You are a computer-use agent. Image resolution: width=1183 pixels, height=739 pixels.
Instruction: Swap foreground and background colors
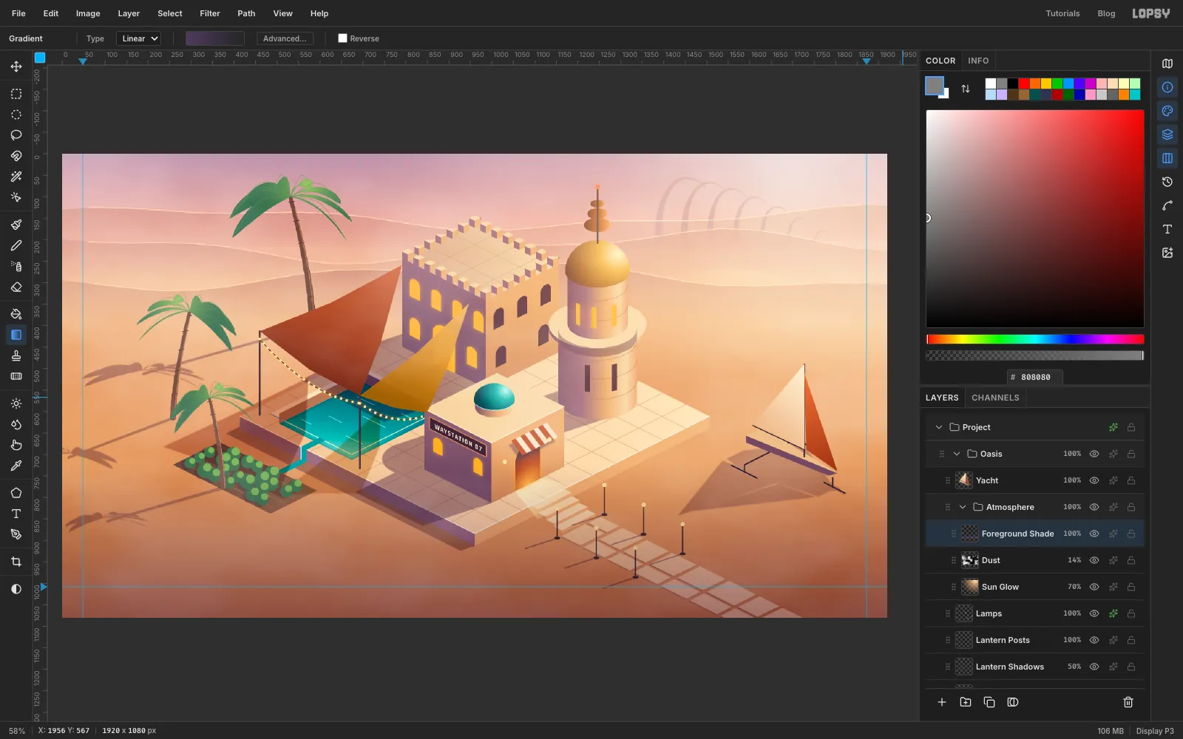[x=966, y=89]
